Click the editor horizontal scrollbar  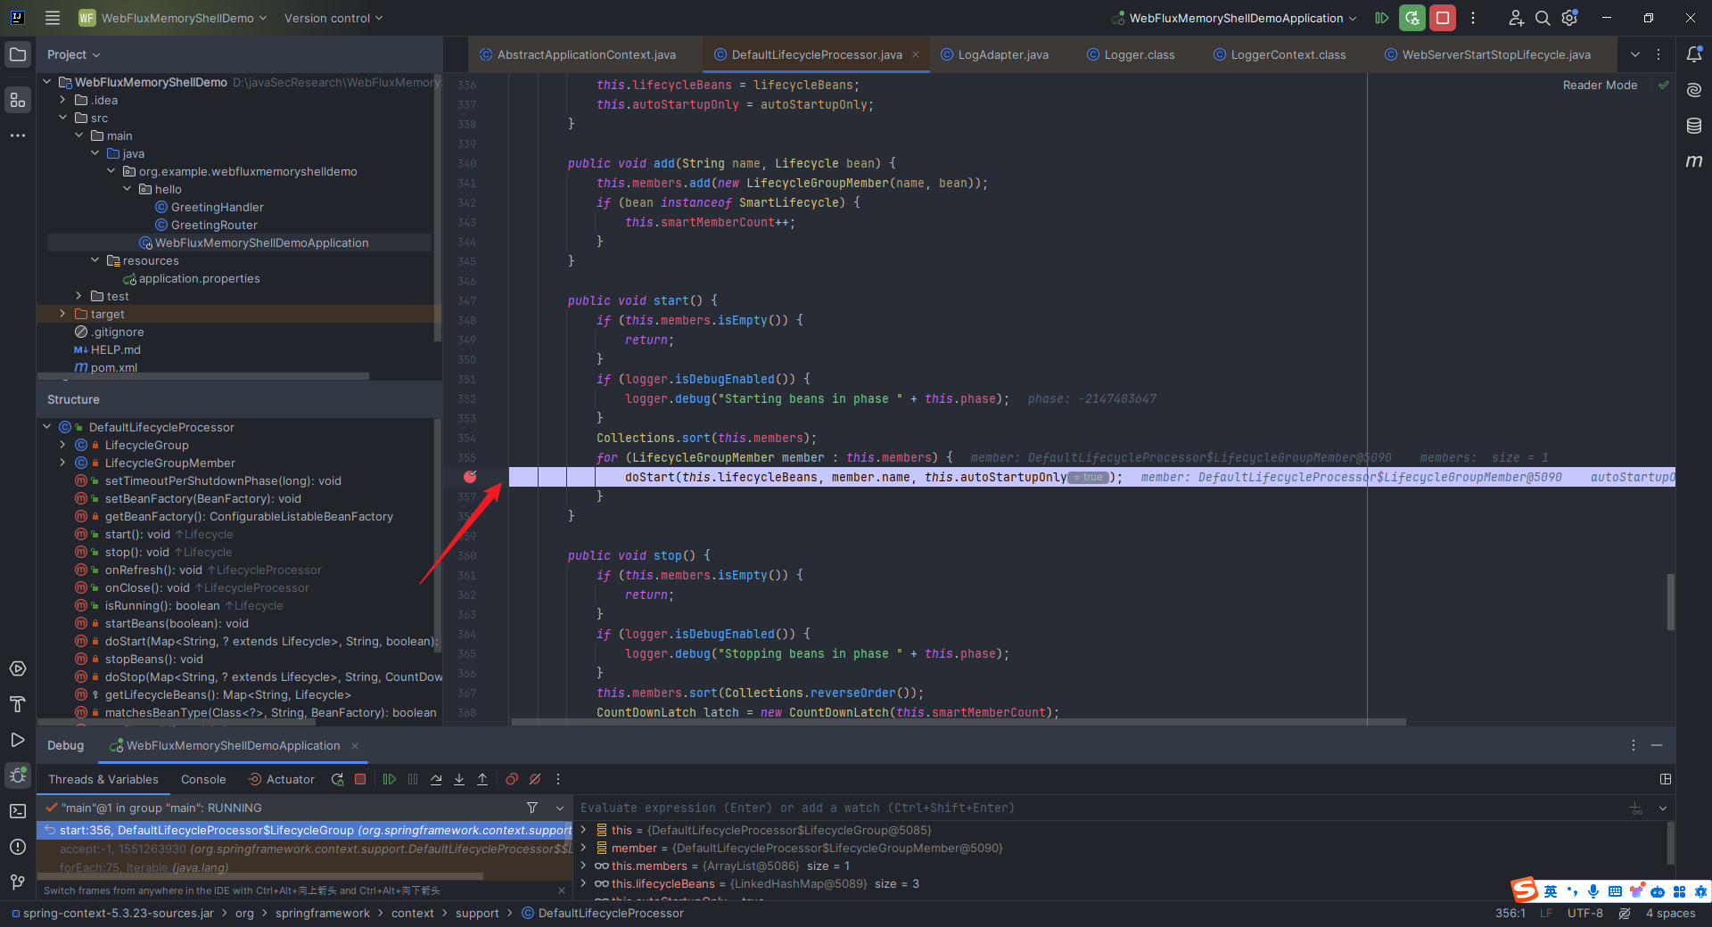[959, 722]
